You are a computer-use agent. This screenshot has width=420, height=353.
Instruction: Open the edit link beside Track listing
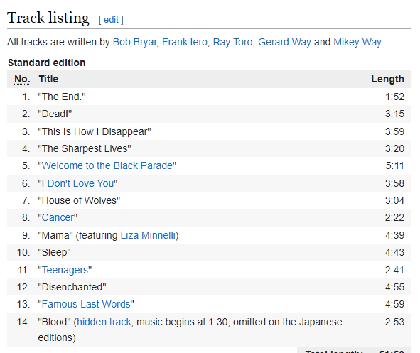click(111, 20)
